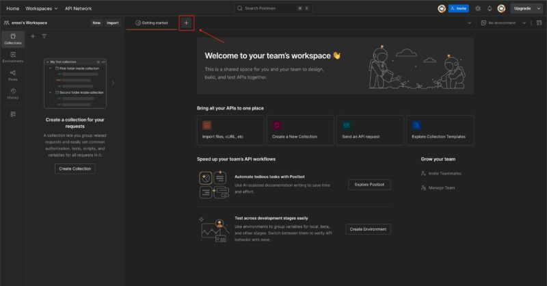
Task: Click the environments illustration icon
Action: (214, 230)
